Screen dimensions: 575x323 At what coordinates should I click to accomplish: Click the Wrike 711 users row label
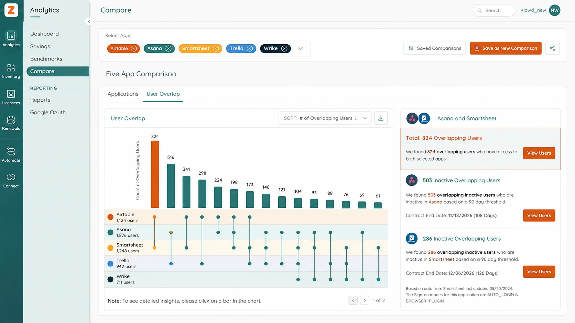(125, 279)
